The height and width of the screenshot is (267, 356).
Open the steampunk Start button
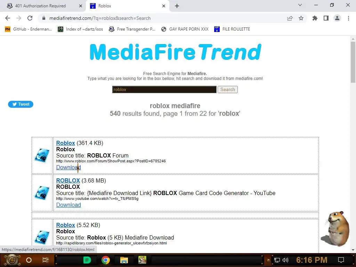point(12,260)
